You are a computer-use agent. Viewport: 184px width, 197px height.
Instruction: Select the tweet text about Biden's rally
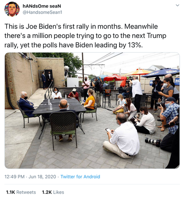tap(85, 36)
